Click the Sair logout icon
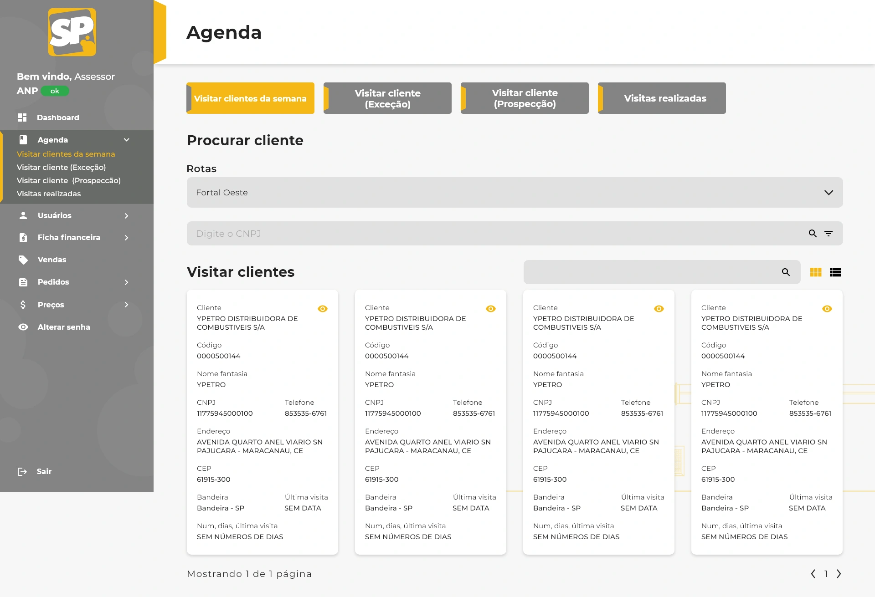The height and width of the screenshot is (597, 875). coord(22,472)
